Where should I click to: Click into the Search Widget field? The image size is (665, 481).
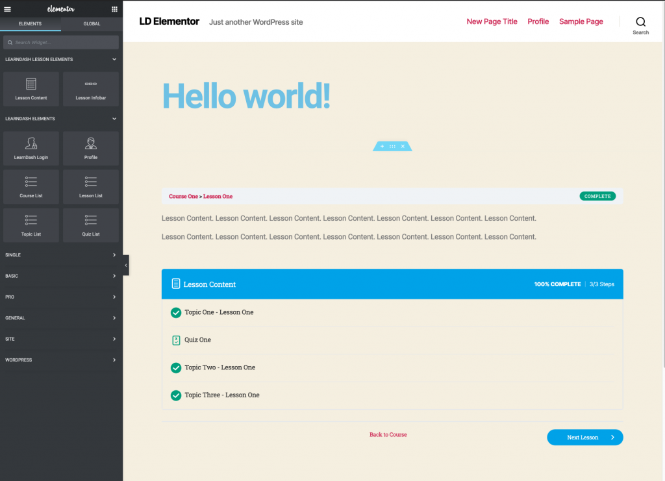62,42
